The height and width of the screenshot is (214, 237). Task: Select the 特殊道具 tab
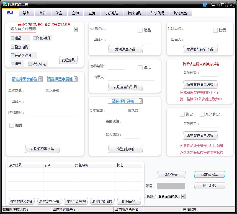[x=134, y=13]
